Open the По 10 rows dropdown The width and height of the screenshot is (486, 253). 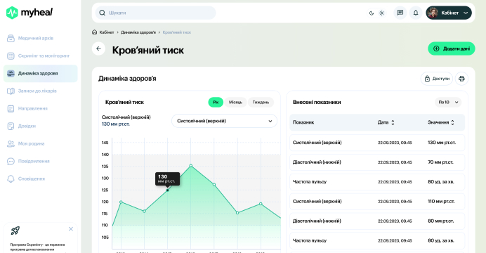(448, 103)
